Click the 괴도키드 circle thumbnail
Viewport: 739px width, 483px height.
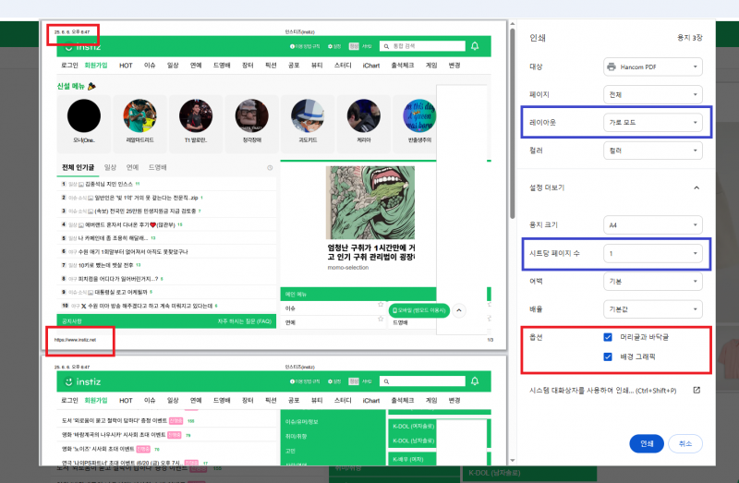coord(308,116)
